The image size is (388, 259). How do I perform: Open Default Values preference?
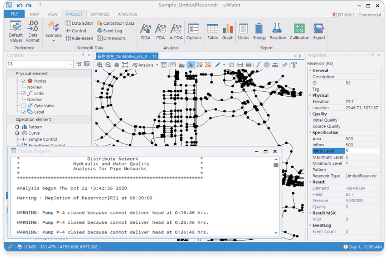click(x=16, y=31)
